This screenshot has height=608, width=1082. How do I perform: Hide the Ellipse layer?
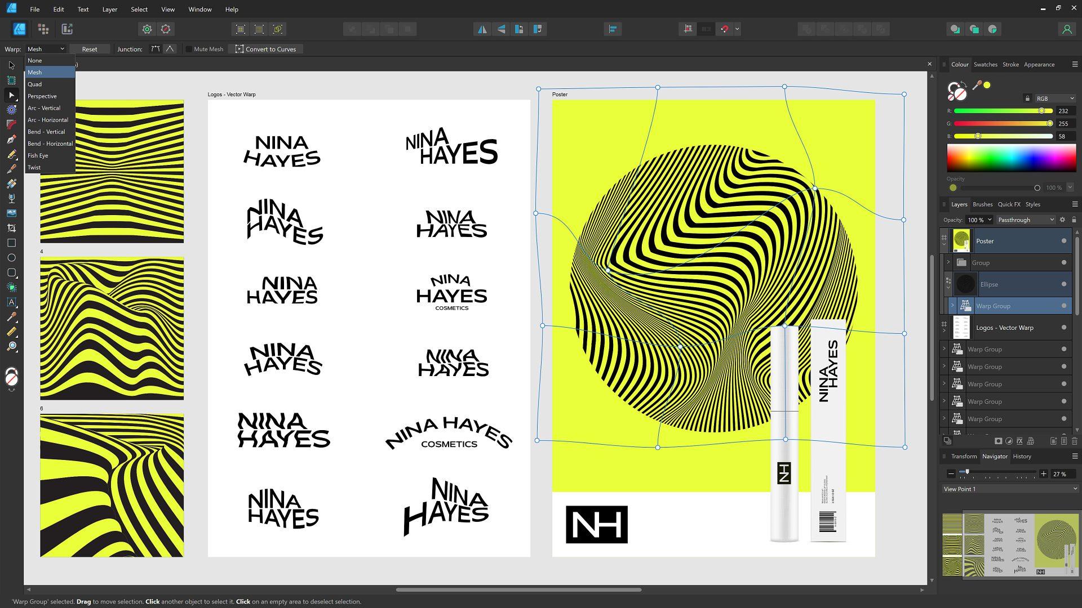[x=1063, y=284]
